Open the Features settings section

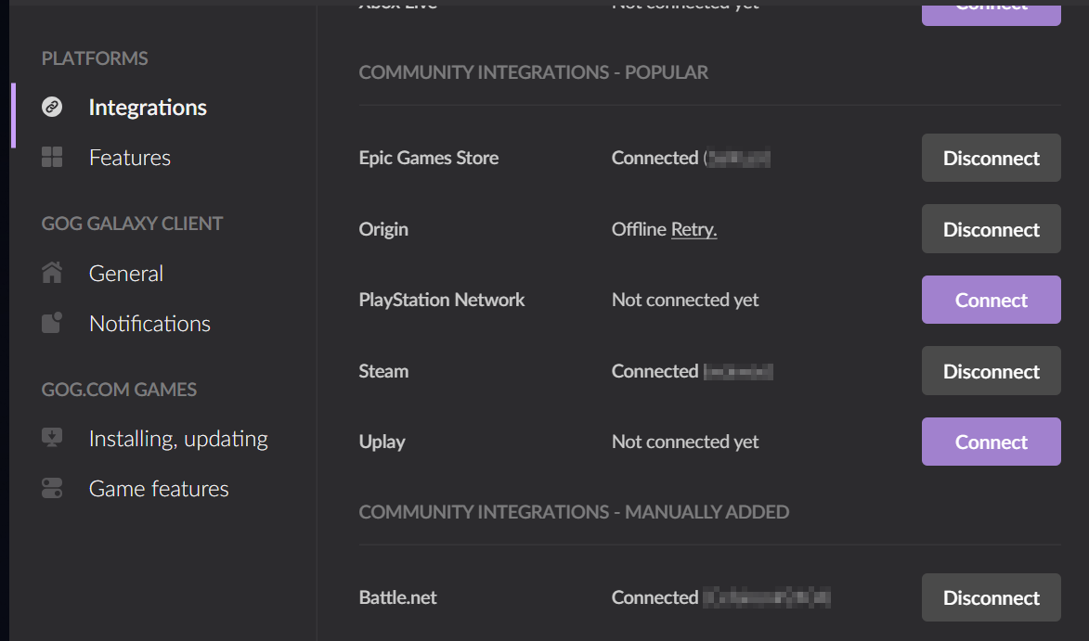(x=130, y=158)
